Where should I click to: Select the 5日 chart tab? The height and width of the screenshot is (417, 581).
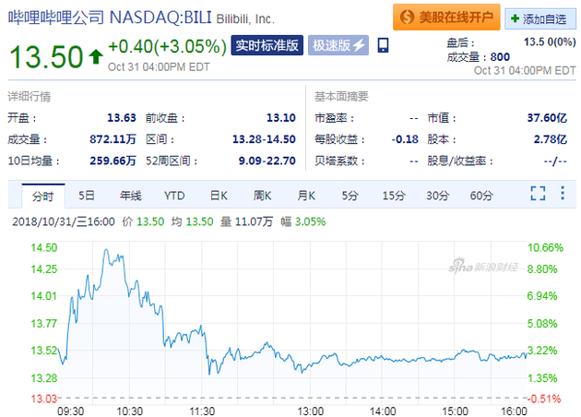(x=87, y=196)
